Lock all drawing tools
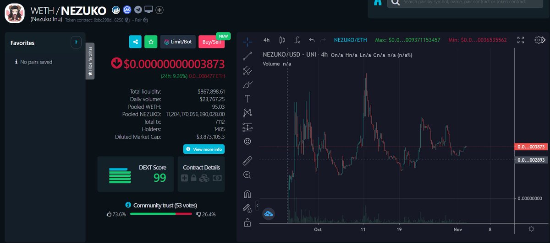 point(247,222)
